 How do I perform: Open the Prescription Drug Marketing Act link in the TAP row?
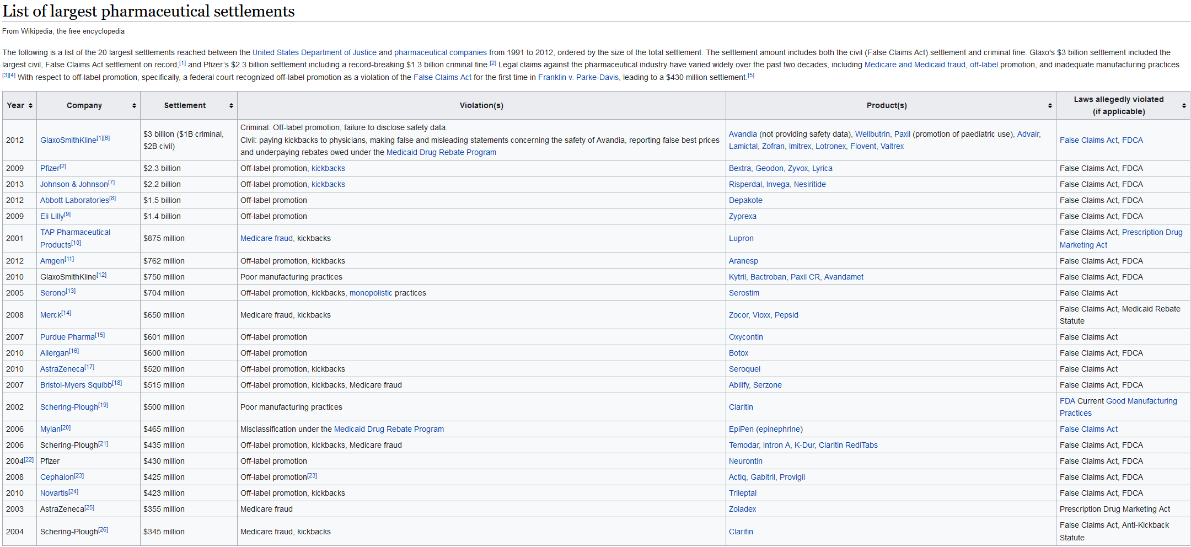(1121, 238)
